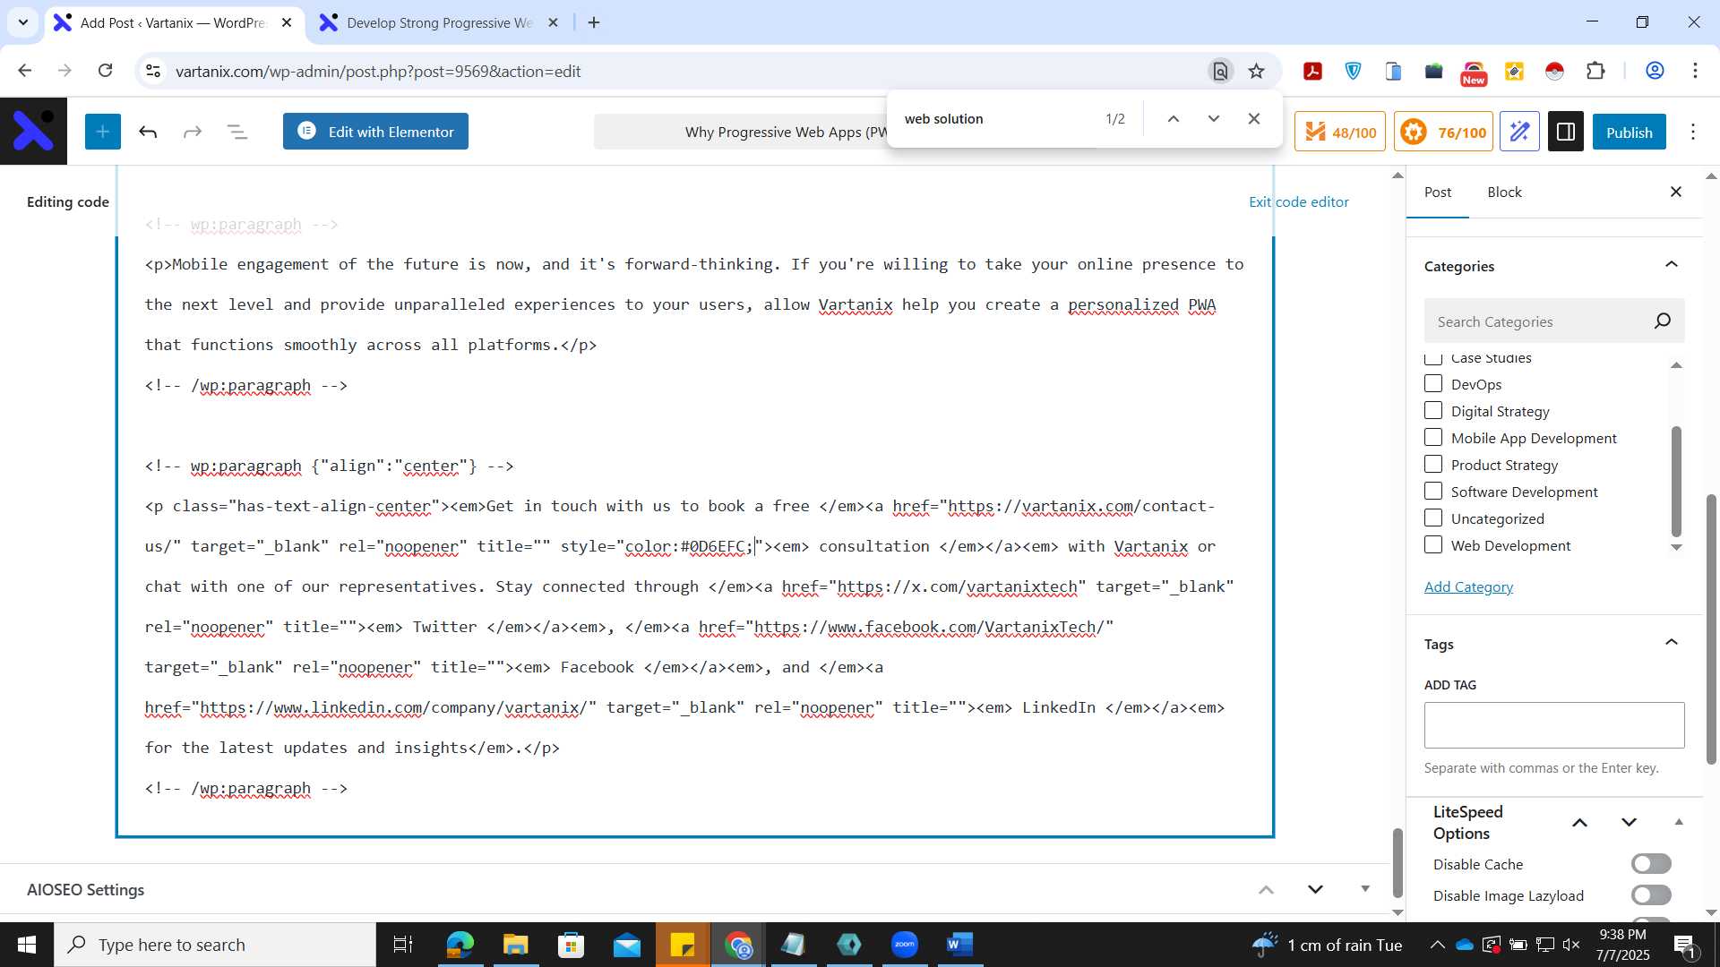Image resolution: width=1720 pixels, height=967 pixels.
Task: Collapse LiteSpeed Options with the small triangle
Action: (x=1679, y=823)
